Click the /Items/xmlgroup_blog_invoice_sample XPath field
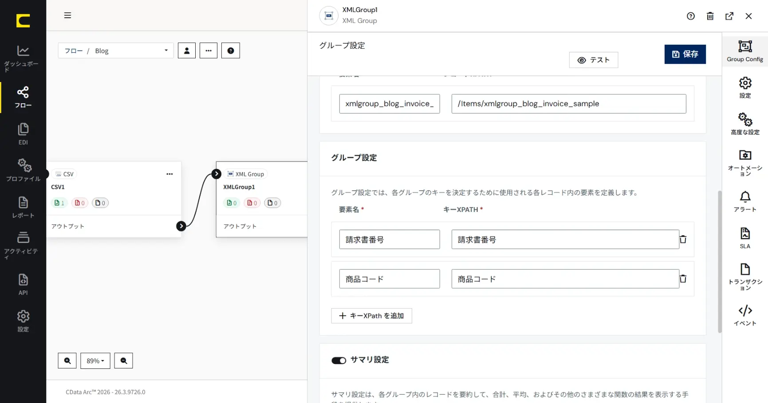The width and height of the screenshot is (768, 403). [569, 104]
